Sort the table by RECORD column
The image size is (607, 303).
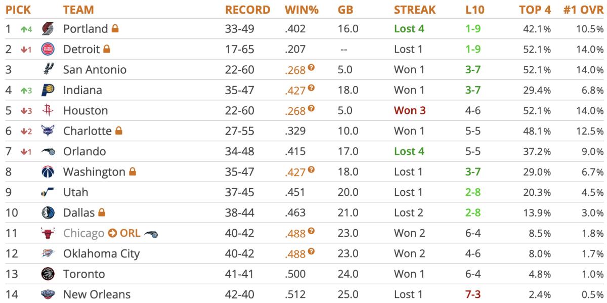247,10
